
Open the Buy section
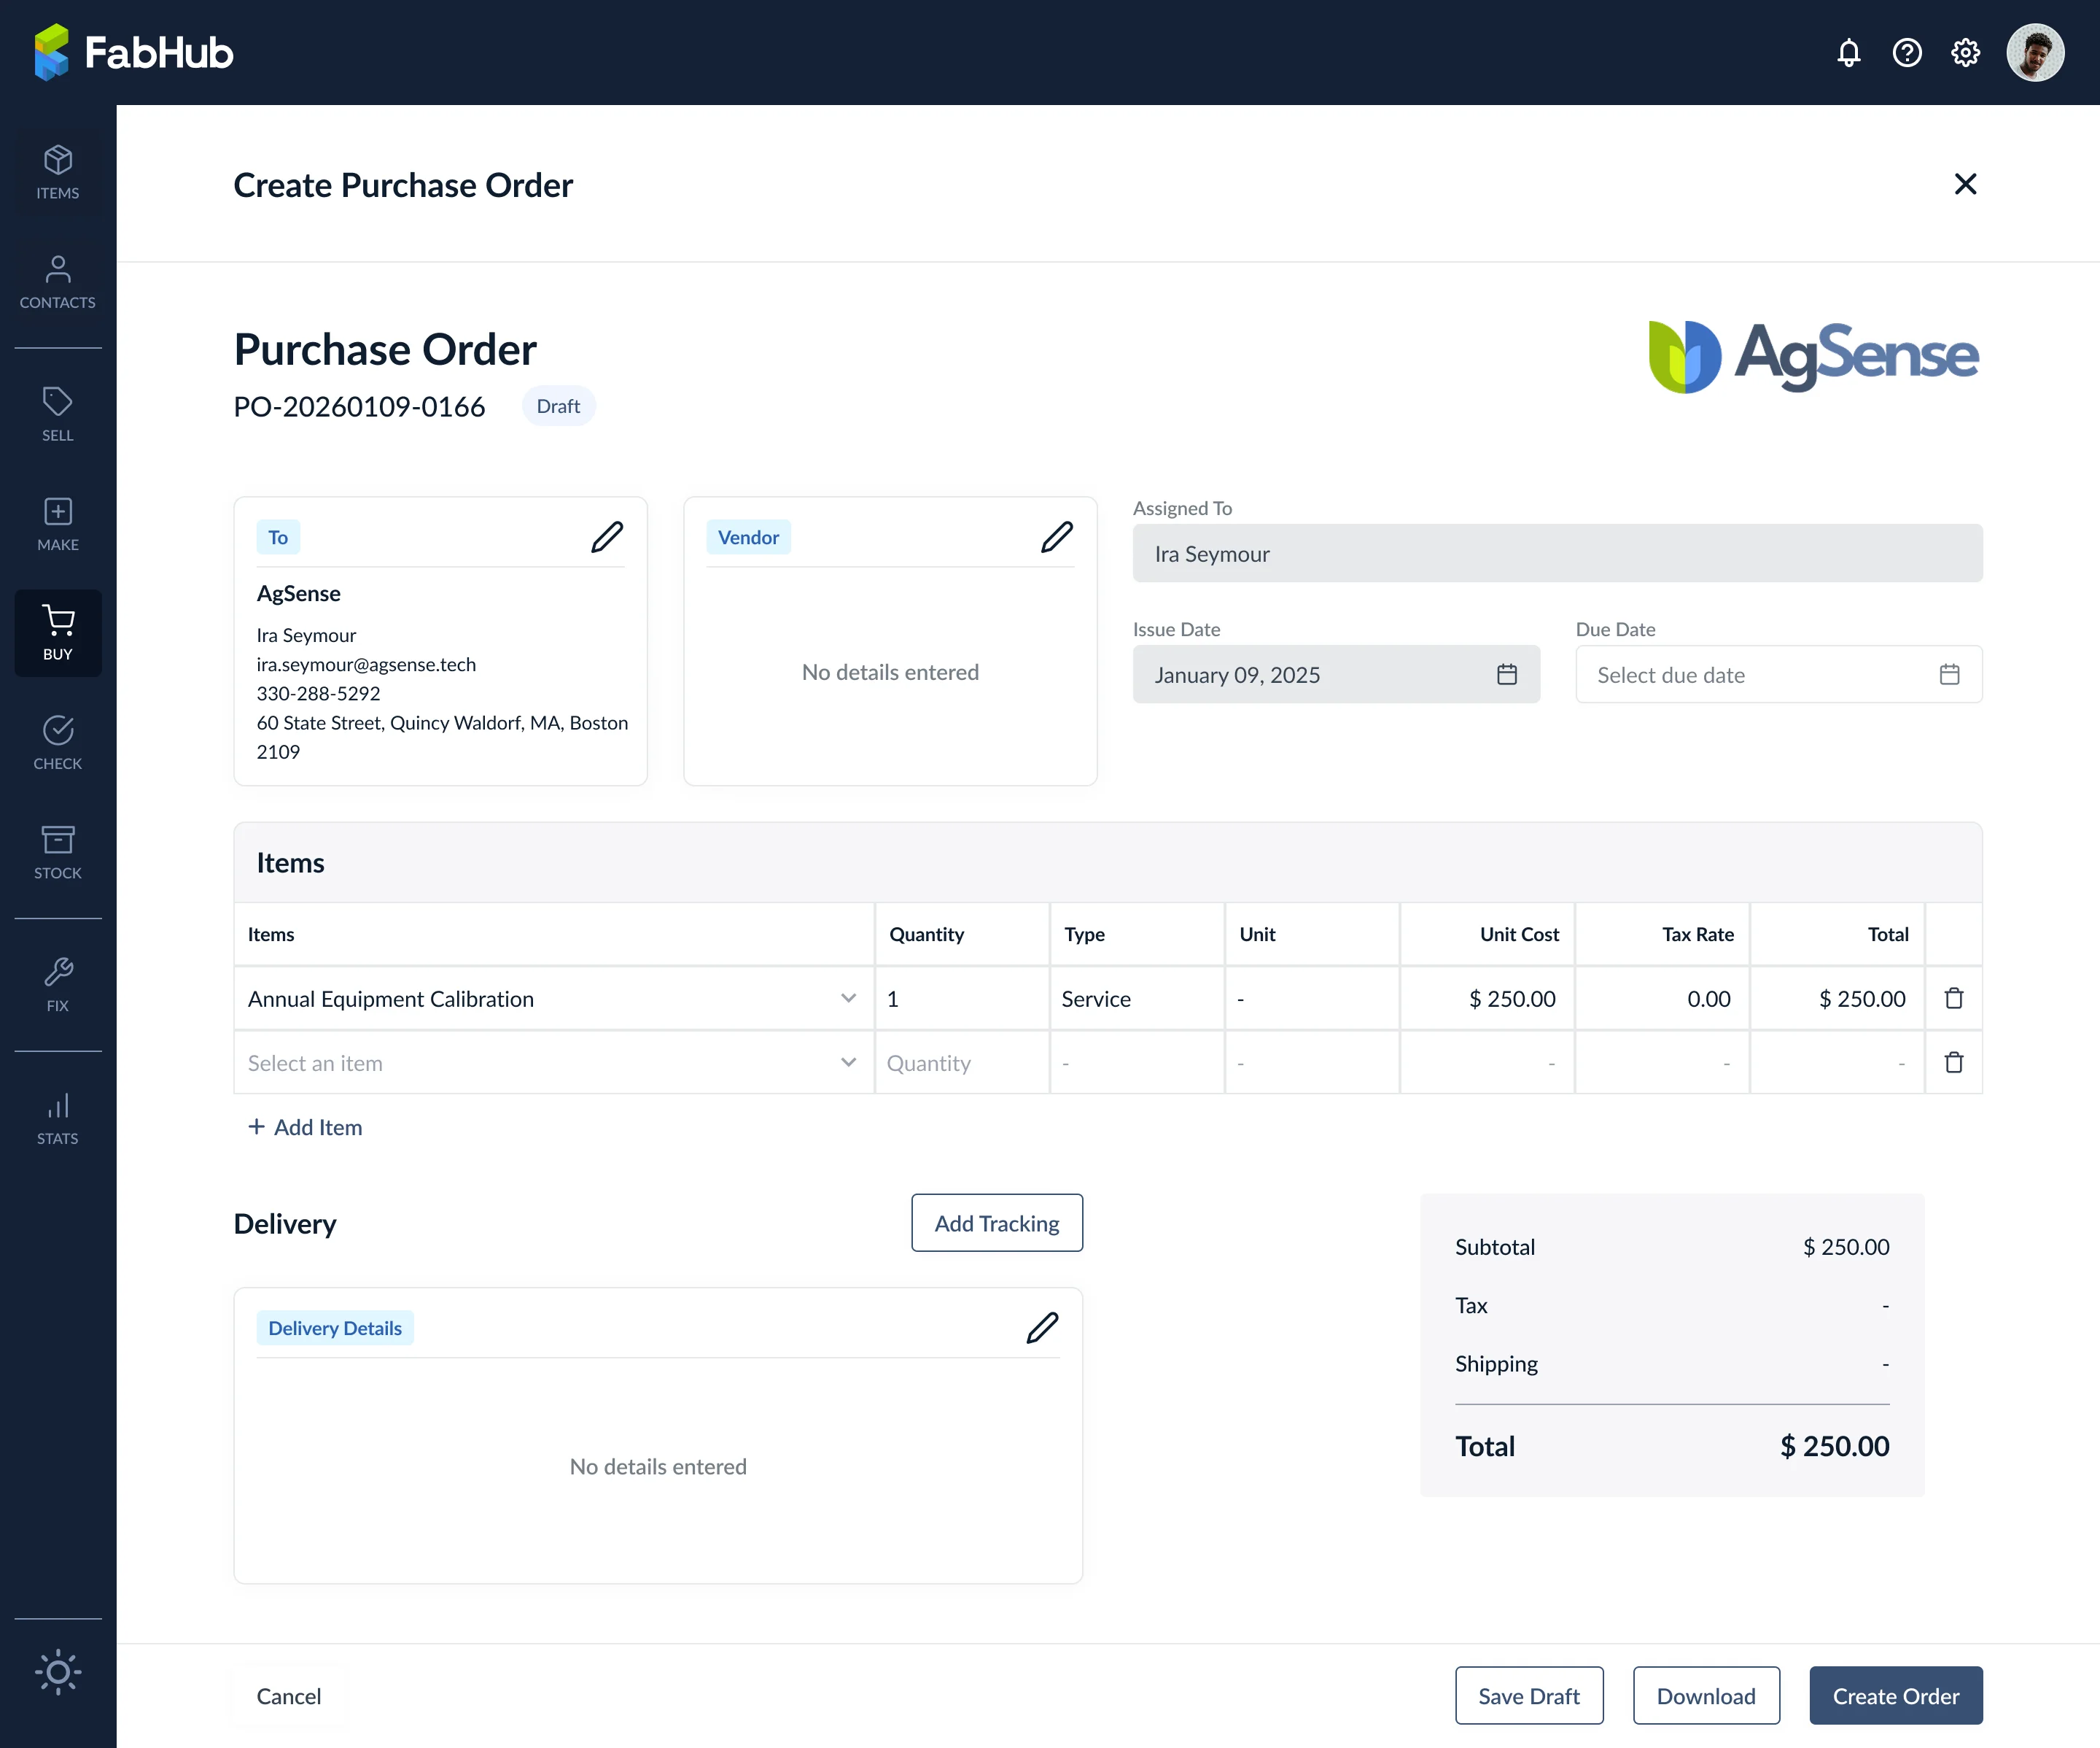pyautogui.click(x=58, y=633)
